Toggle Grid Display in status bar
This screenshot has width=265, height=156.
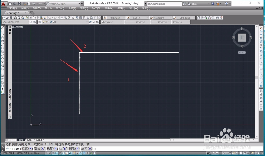point(53,153)
